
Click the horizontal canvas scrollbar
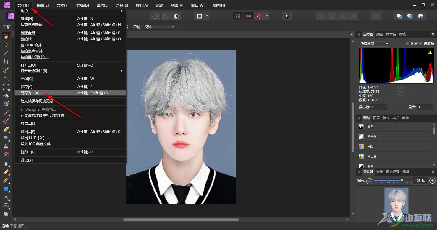pos(181,219)
